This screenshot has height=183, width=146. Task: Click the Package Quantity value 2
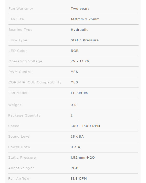click(x=72, y=115)
